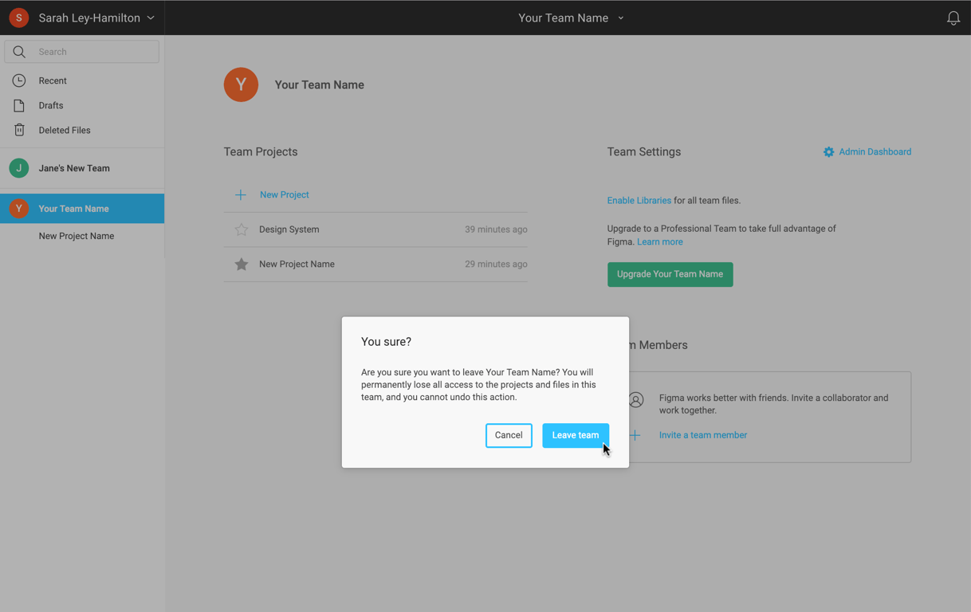
Task: Click the Invite a team member link
Action: pos(702,435)
